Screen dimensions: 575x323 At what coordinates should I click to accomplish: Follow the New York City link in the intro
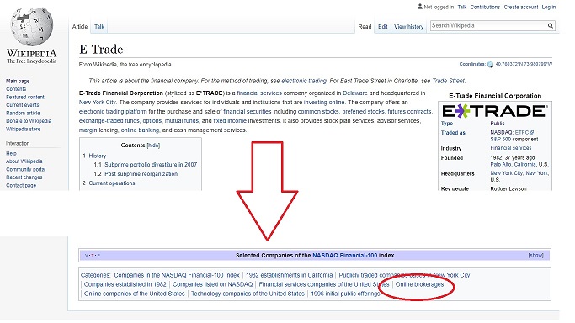[97, 102]
